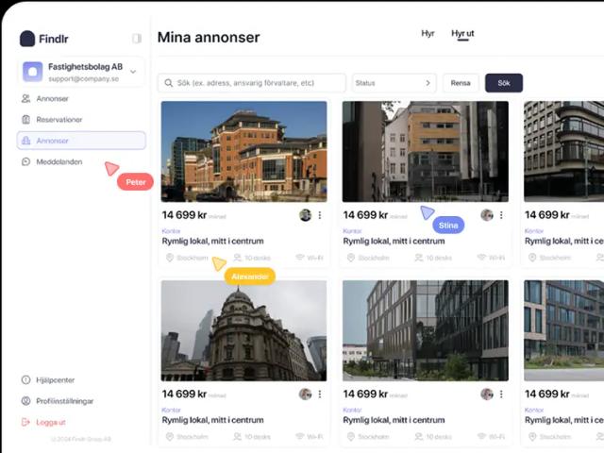The image size is (604, 453).
Task: Click the Reservationer icon in the sidebar
Action: 26,120
